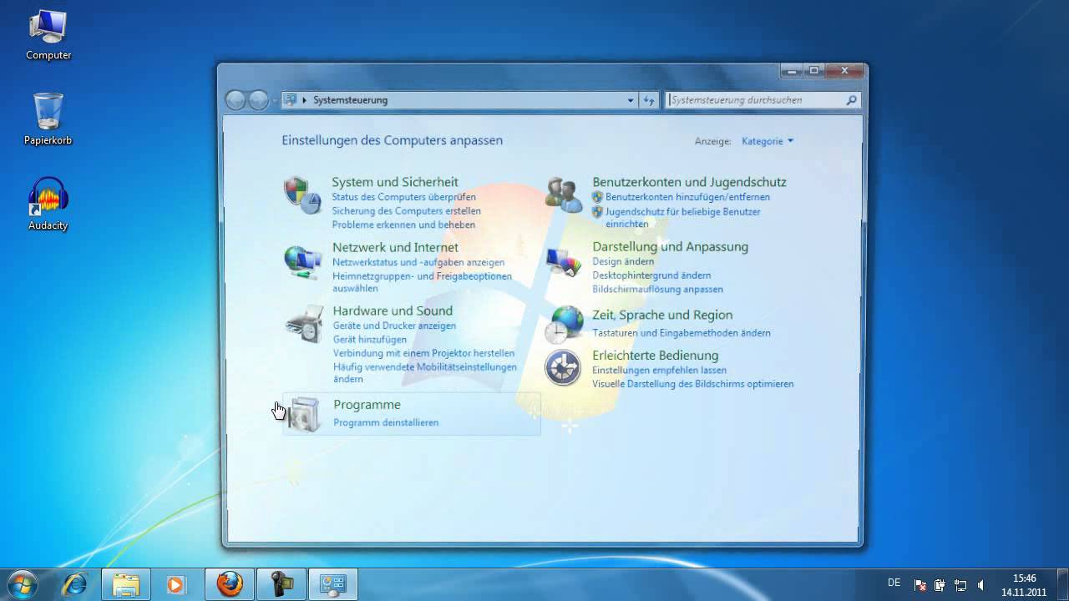Viewport: 1069px width, 601px height.
Task: Open the volume speaker tray icon
Action: click(980, 585)
